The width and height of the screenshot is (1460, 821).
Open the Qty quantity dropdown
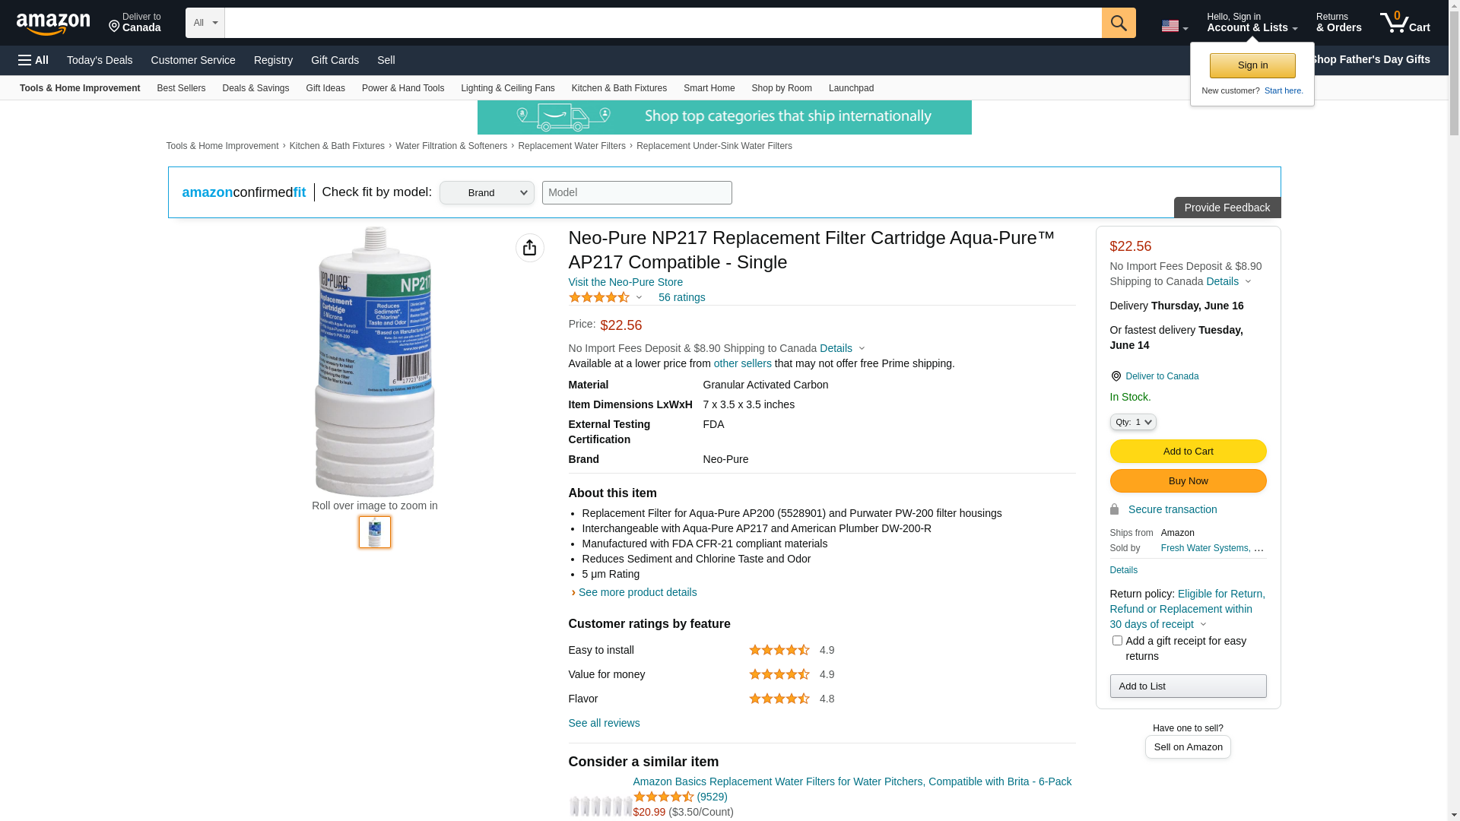1133,422
